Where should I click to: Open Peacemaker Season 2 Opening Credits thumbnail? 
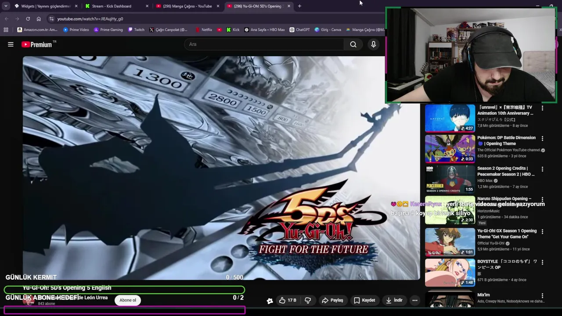click(450, 179)
